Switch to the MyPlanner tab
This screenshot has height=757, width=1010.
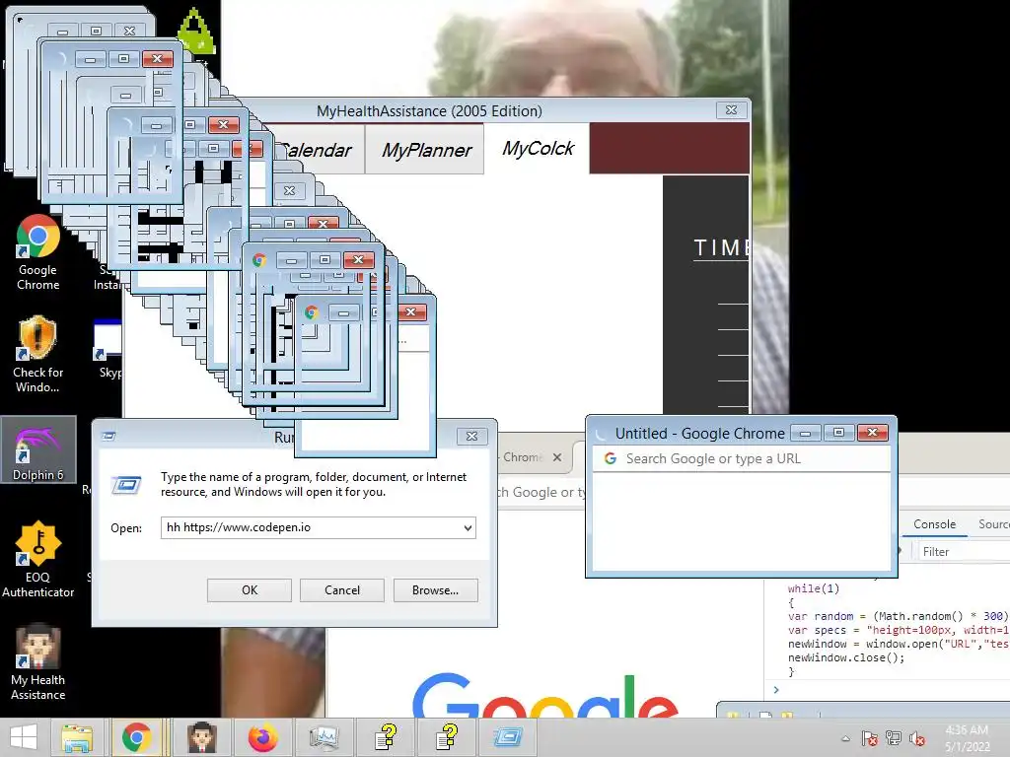[x=425, y=150]
